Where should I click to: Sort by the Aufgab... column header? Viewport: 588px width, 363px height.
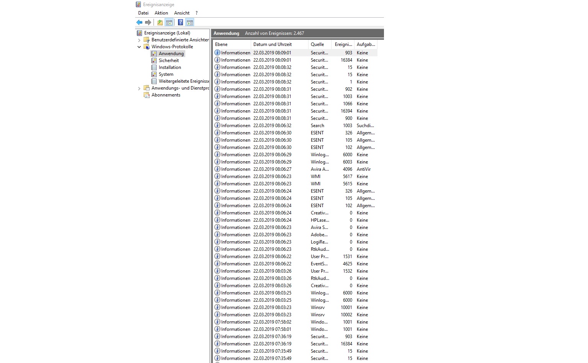pyautogui.click(x=366, y=44)
